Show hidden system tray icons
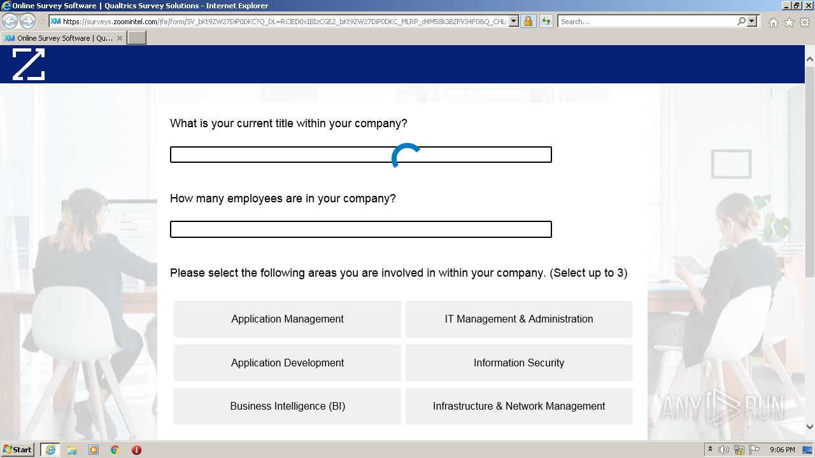 click(x=710, y=450)
